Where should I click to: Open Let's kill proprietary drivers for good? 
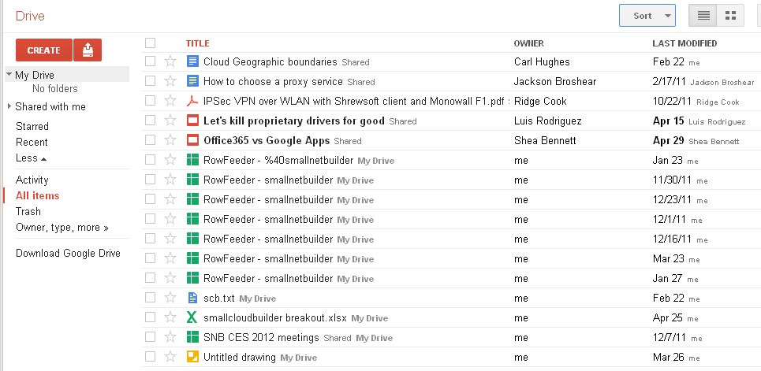[x=293, y=121]
